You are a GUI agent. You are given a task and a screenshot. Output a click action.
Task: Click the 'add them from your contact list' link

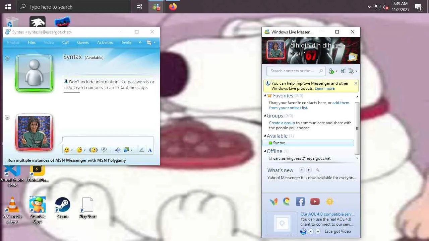click(x=309, y=105)
